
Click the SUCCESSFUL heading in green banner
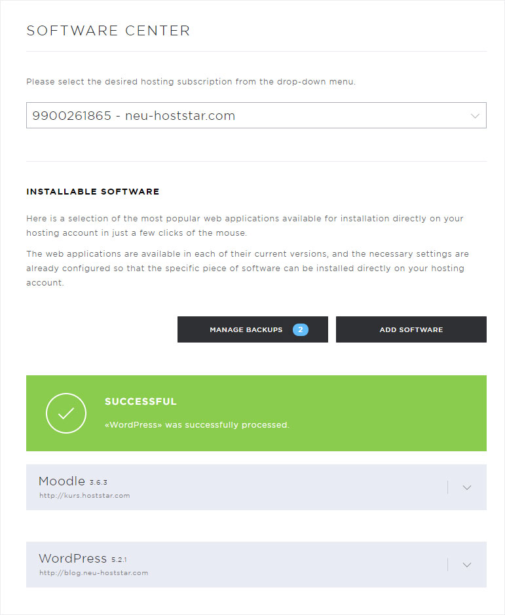(x=140, y=401)
